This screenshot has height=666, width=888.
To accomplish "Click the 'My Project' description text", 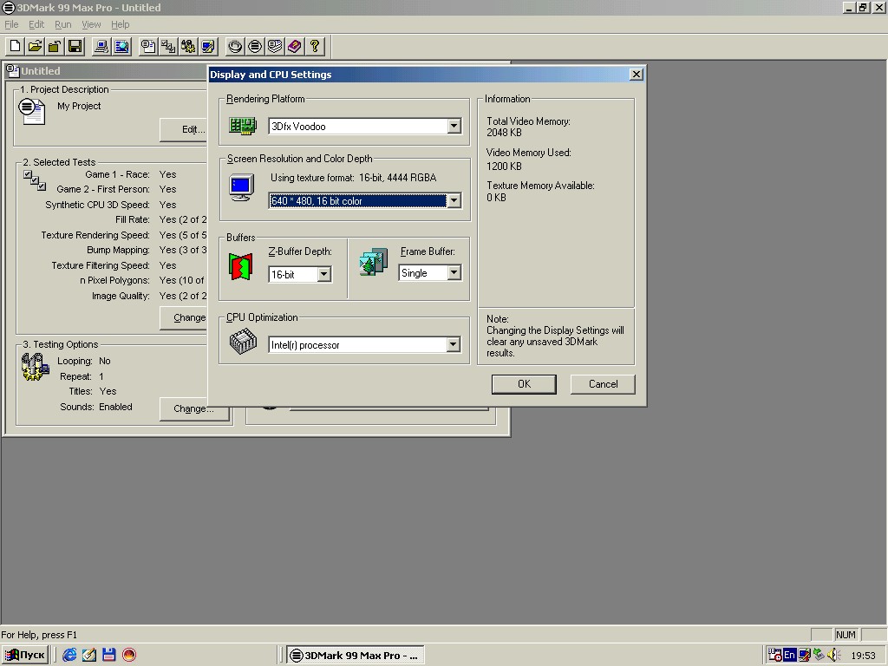I will point(79,106).
